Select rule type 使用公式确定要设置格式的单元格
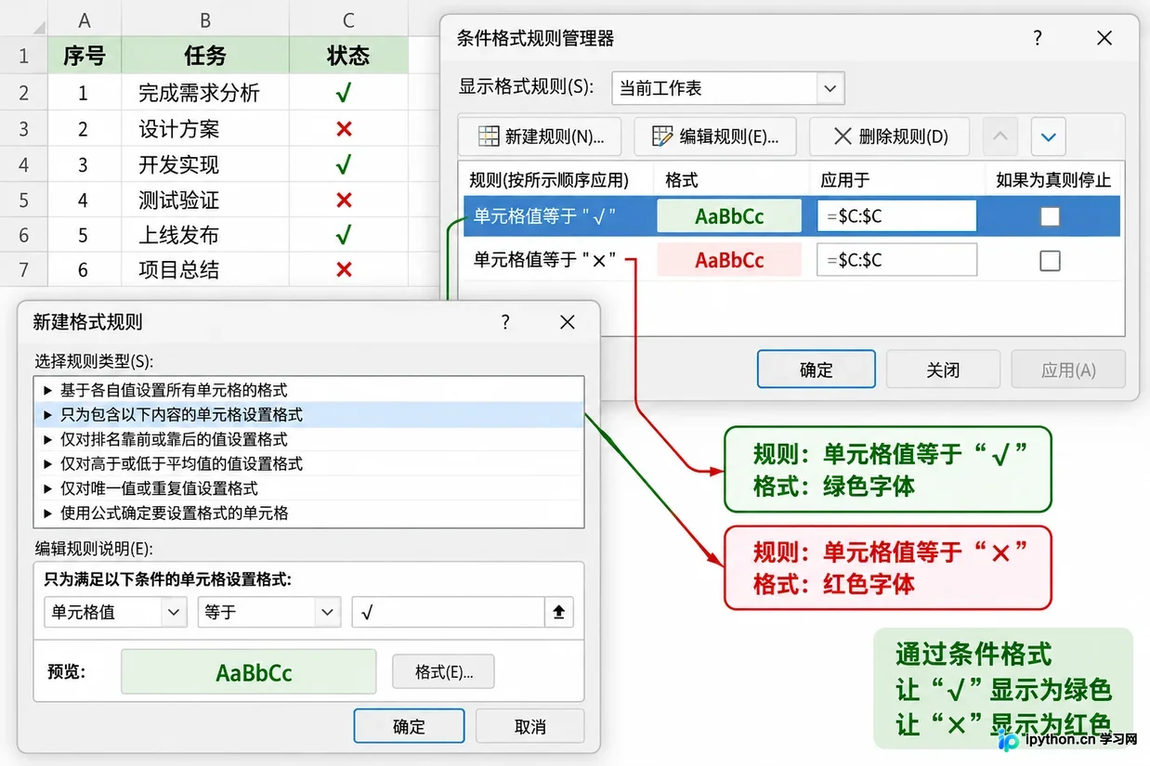This screenshot has height=766, width=1150. coord(309,513)
